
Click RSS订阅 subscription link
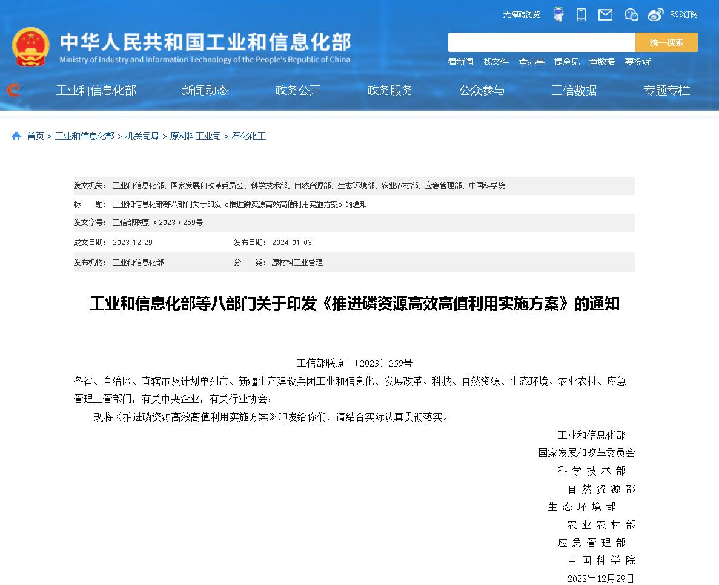click(683, 15)
